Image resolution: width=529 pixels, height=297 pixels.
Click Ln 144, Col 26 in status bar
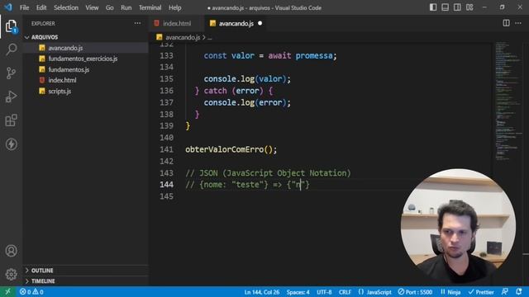[x=262, y=292]
